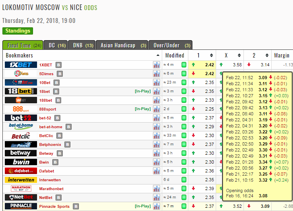Click opening odds value 3.08 in tooltip
Image resolution: width=293 pixels, height=211 pixels.
263,196
